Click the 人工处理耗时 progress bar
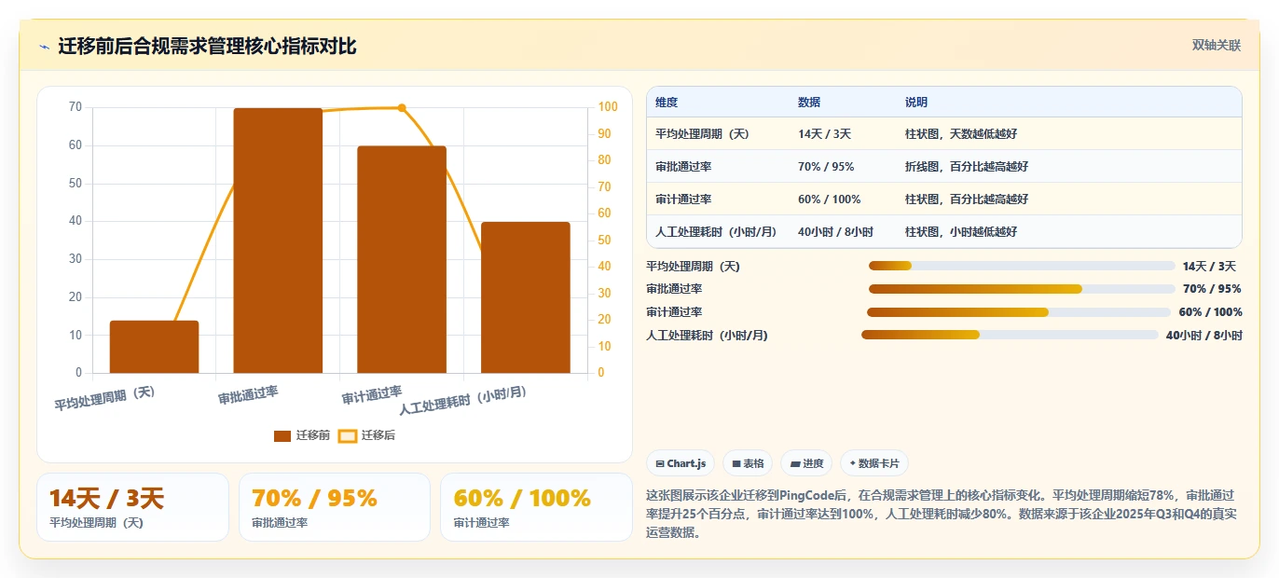The width and height of the screenshot is (1279, 578). (x=1010, y=335)
